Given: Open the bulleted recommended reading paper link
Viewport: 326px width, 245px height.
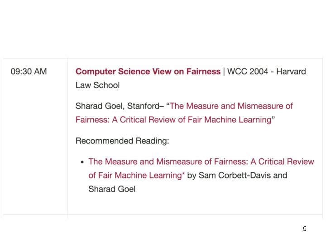Looking at the screenshot, I should tap(201, 162).
